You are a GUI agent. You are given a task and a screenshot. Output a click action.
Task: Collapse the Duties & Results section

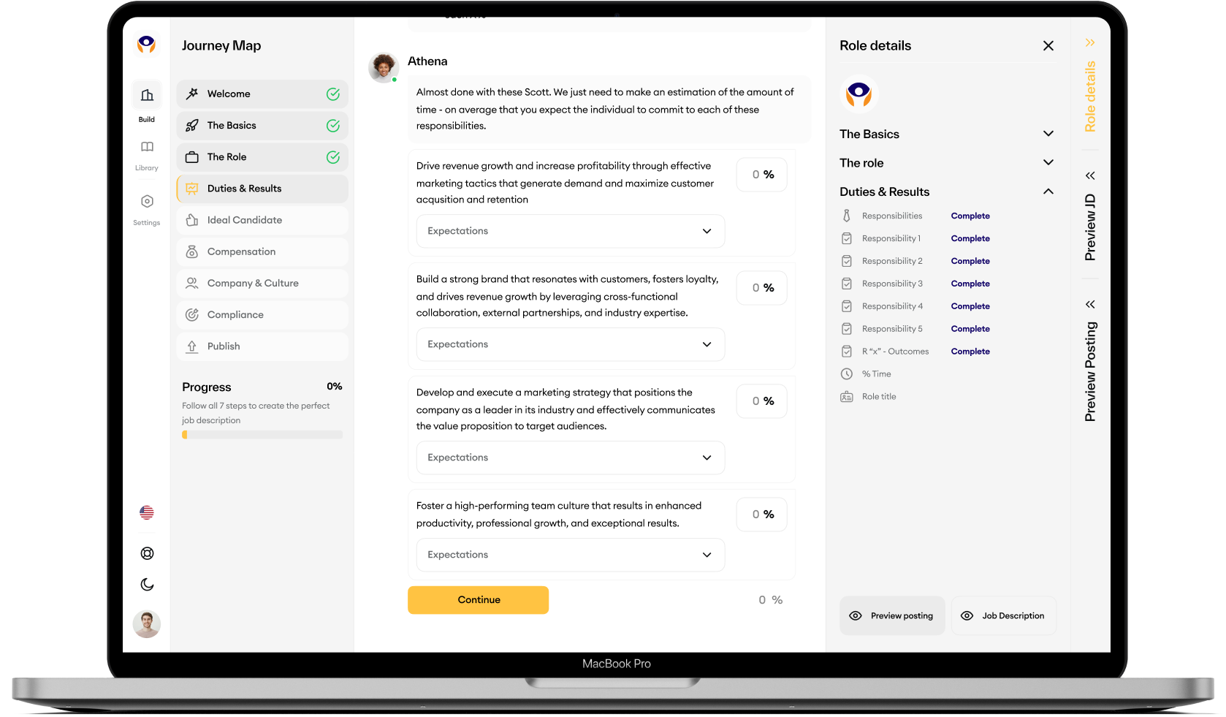coord(1048,191)
